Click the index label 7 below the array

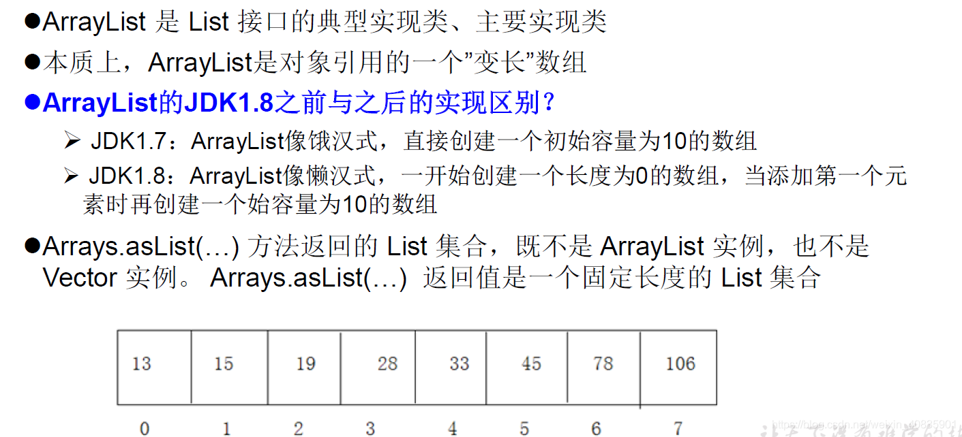click(x=678, y=428)
